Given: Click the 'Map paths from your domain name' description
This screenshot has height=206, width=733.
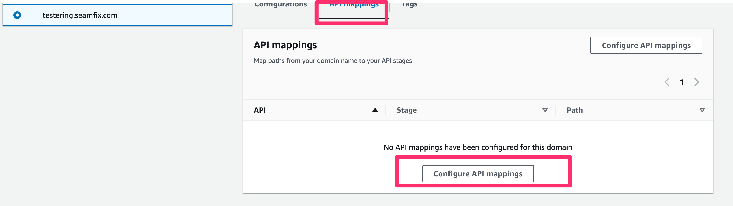Looking at the screenshot, I should point(333,61).
